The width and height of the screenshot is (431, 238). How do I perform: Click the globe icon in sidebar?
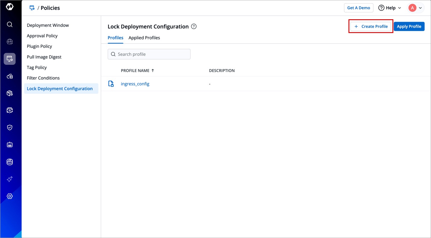(10, 42)
